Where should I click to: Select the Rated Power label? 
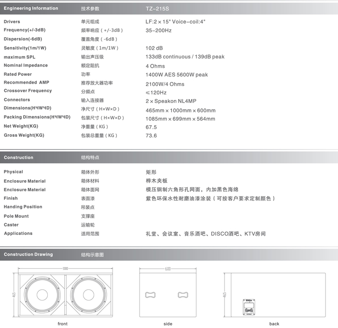pyautogui.click(x=18, y=74)
